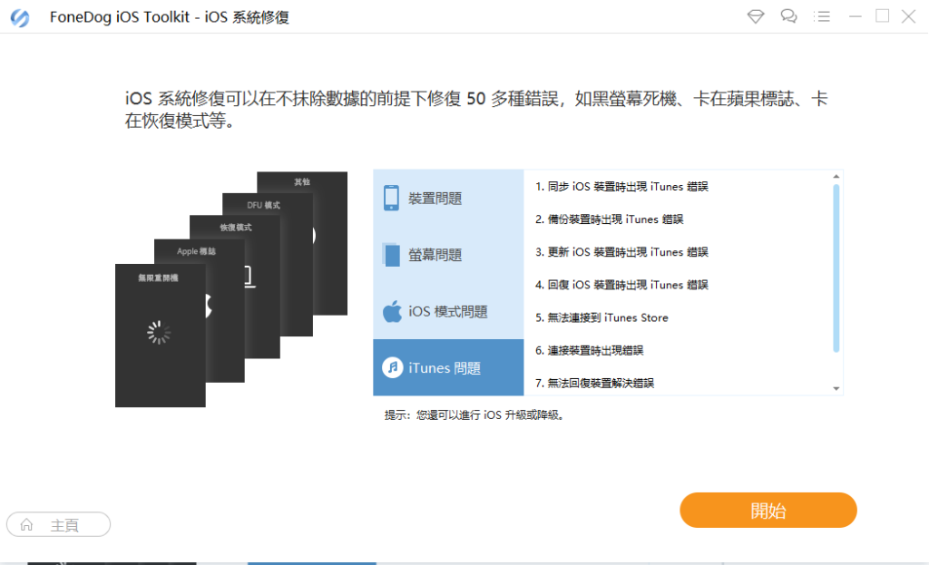The image size is (929, 565).
Task: Click the phone icon beside 裝置問題
Action: (x=391, y=198)
